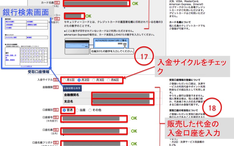Click the AUTHORIZED SIGNATURE sample image

pyautogui.click(x=111, y=43)
